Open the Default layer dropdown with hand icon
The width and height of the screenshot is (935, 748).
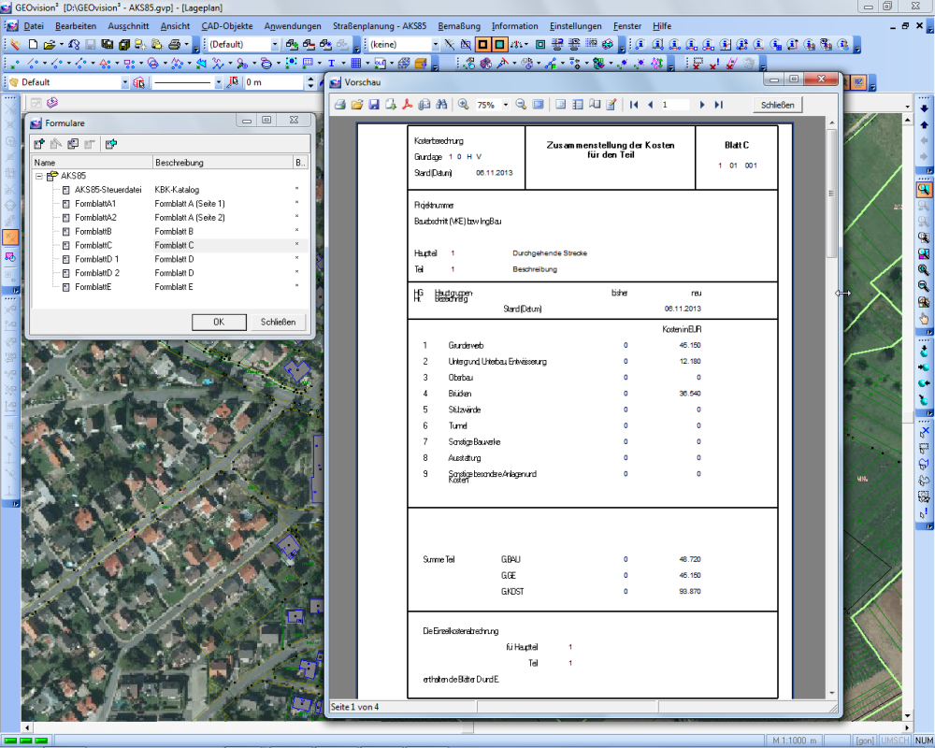point(125,82)
